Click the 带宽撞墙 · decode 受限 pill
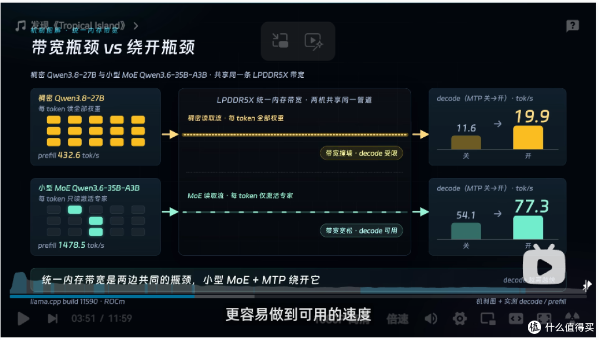This screenshot has width=600, height=340. click(361, 153)
